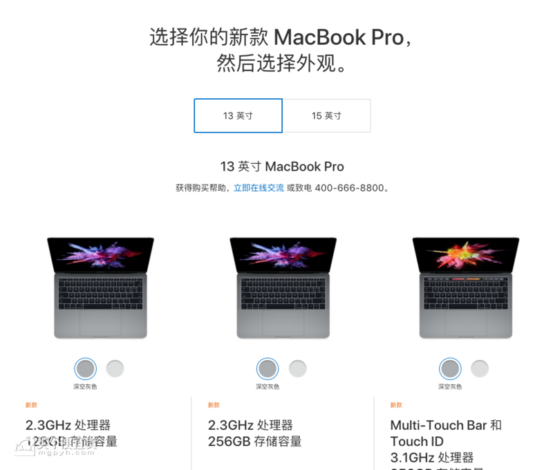Image resolution: width=553 pixels, height=470 pixels.
Task: Click the middle MacBook Pro product image
Action: pos(283,288)
